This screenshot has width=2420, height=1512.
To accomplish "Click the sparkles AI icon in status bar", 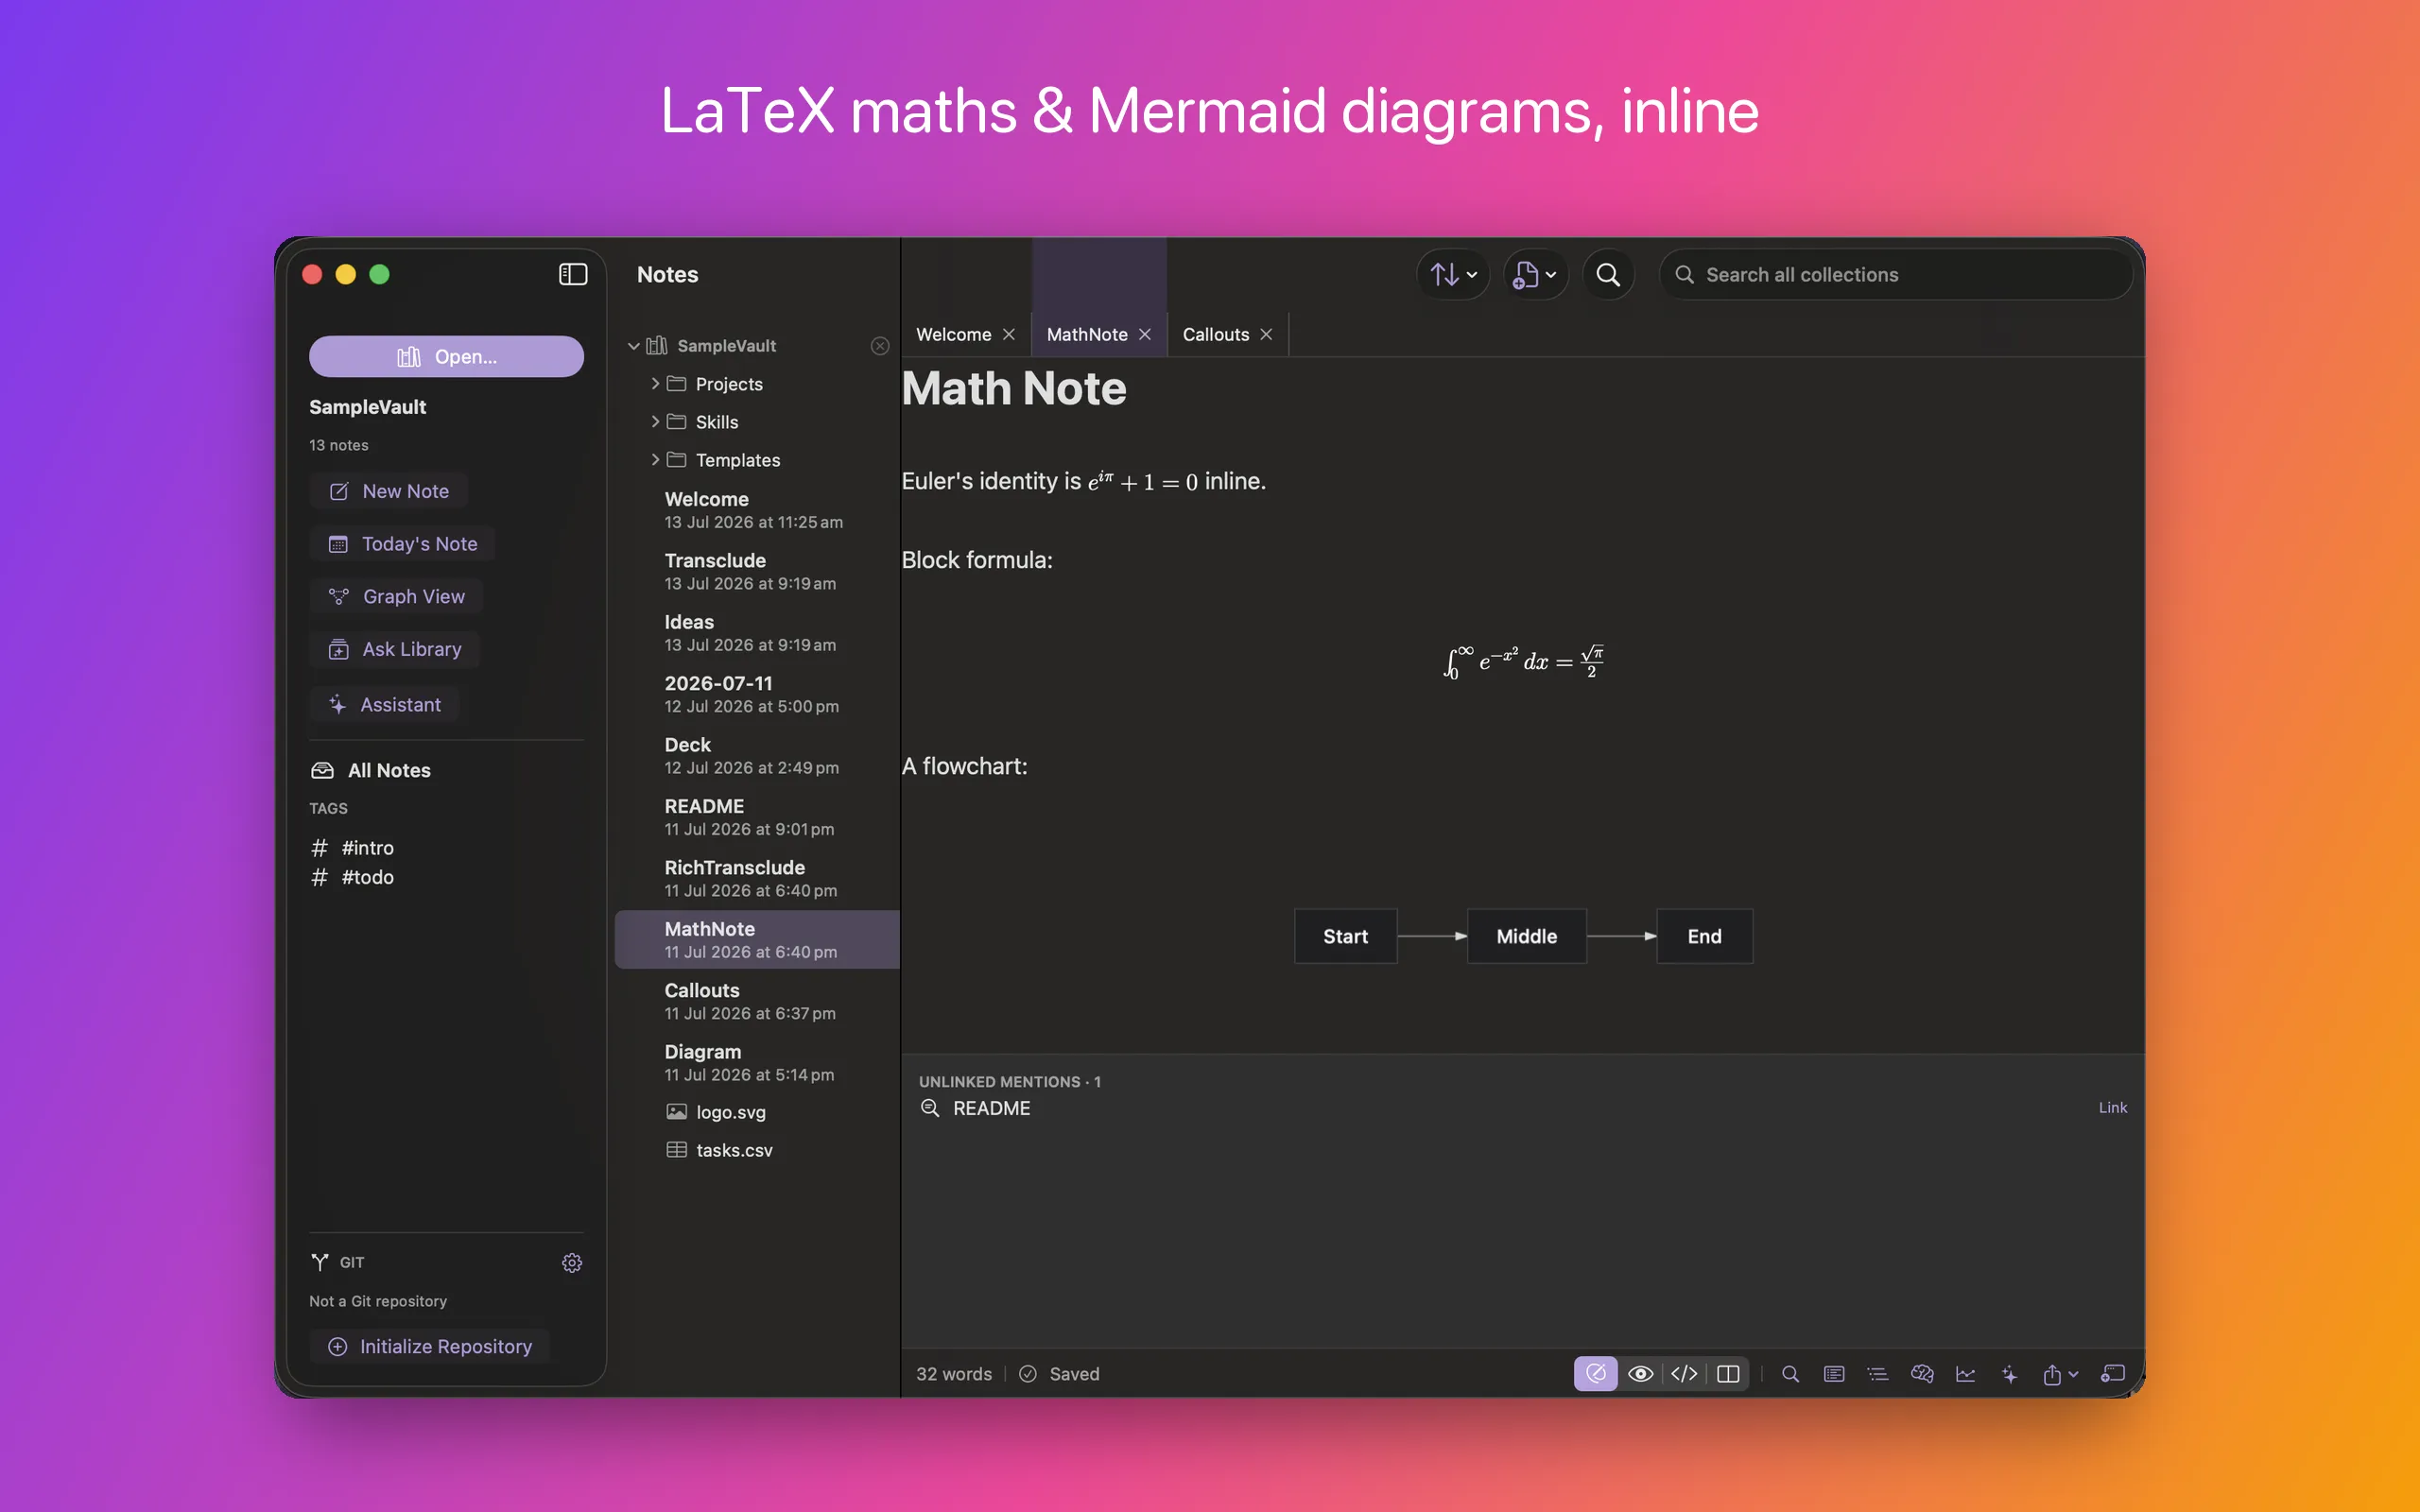I will click(x=2010, y=1374).
